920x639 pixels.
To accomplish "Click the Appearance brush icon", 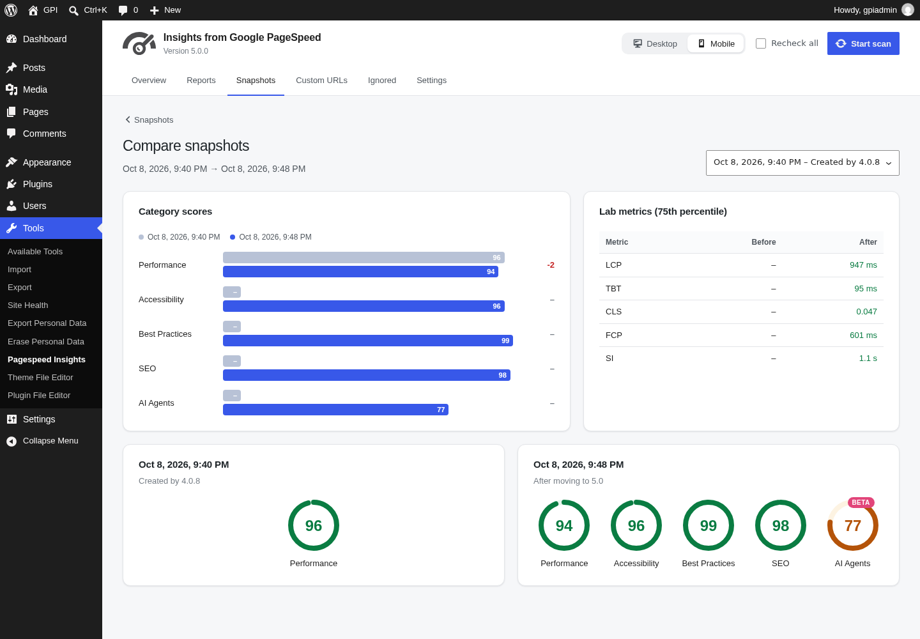I will (11, 162).
